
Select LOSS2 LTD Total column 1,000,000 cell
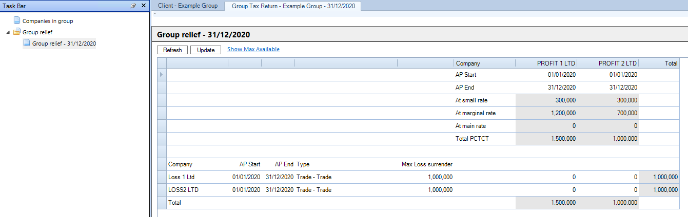tap(659, 190)
